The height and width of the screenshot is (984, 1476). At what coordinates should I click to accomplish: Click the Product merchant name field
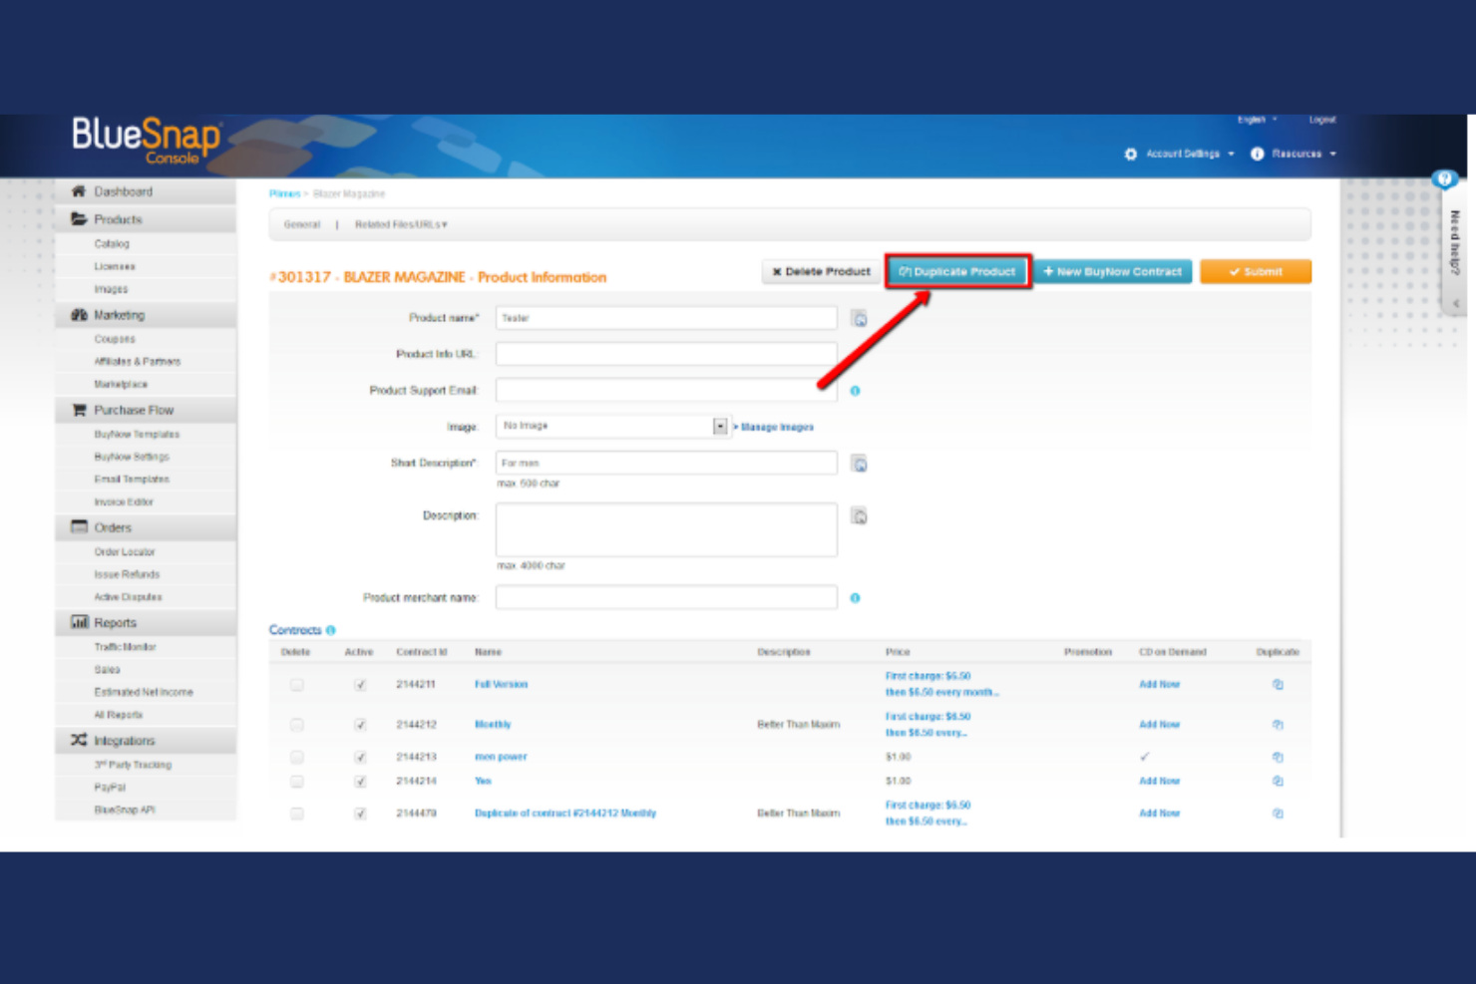666,597
